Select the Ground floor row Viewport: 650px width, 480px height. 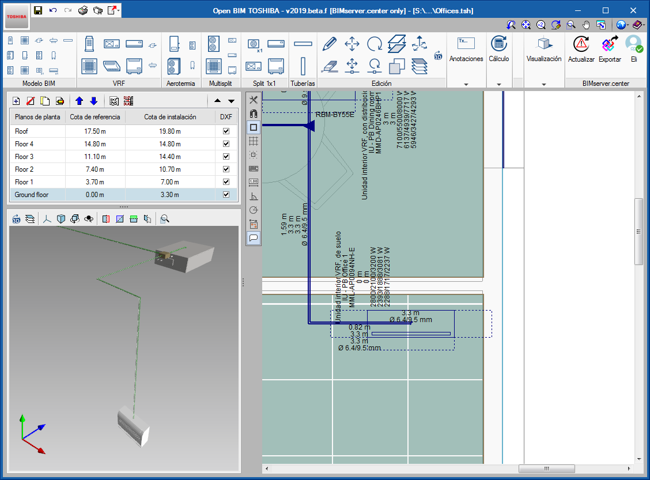pos(123,194)
